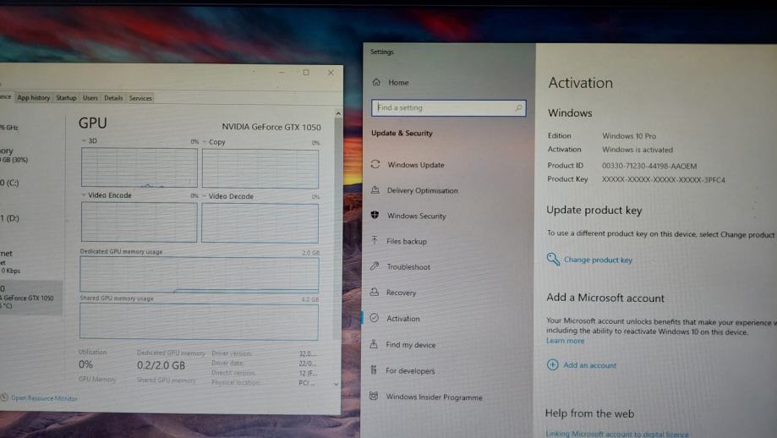This screenshot has width=777, height=438.
Task: Click the Windows Update sync icon
Action: point(375,164)
